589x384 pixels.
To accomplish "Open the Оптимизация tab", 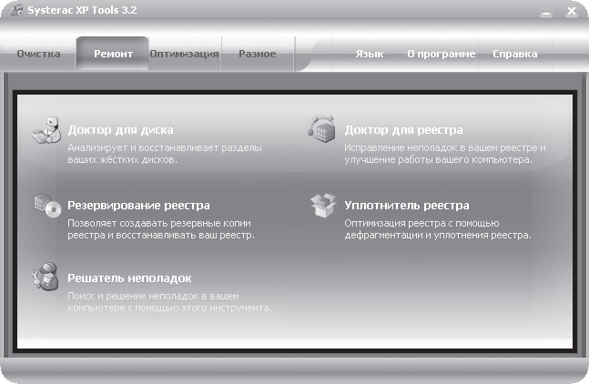I will coord(184,54).
